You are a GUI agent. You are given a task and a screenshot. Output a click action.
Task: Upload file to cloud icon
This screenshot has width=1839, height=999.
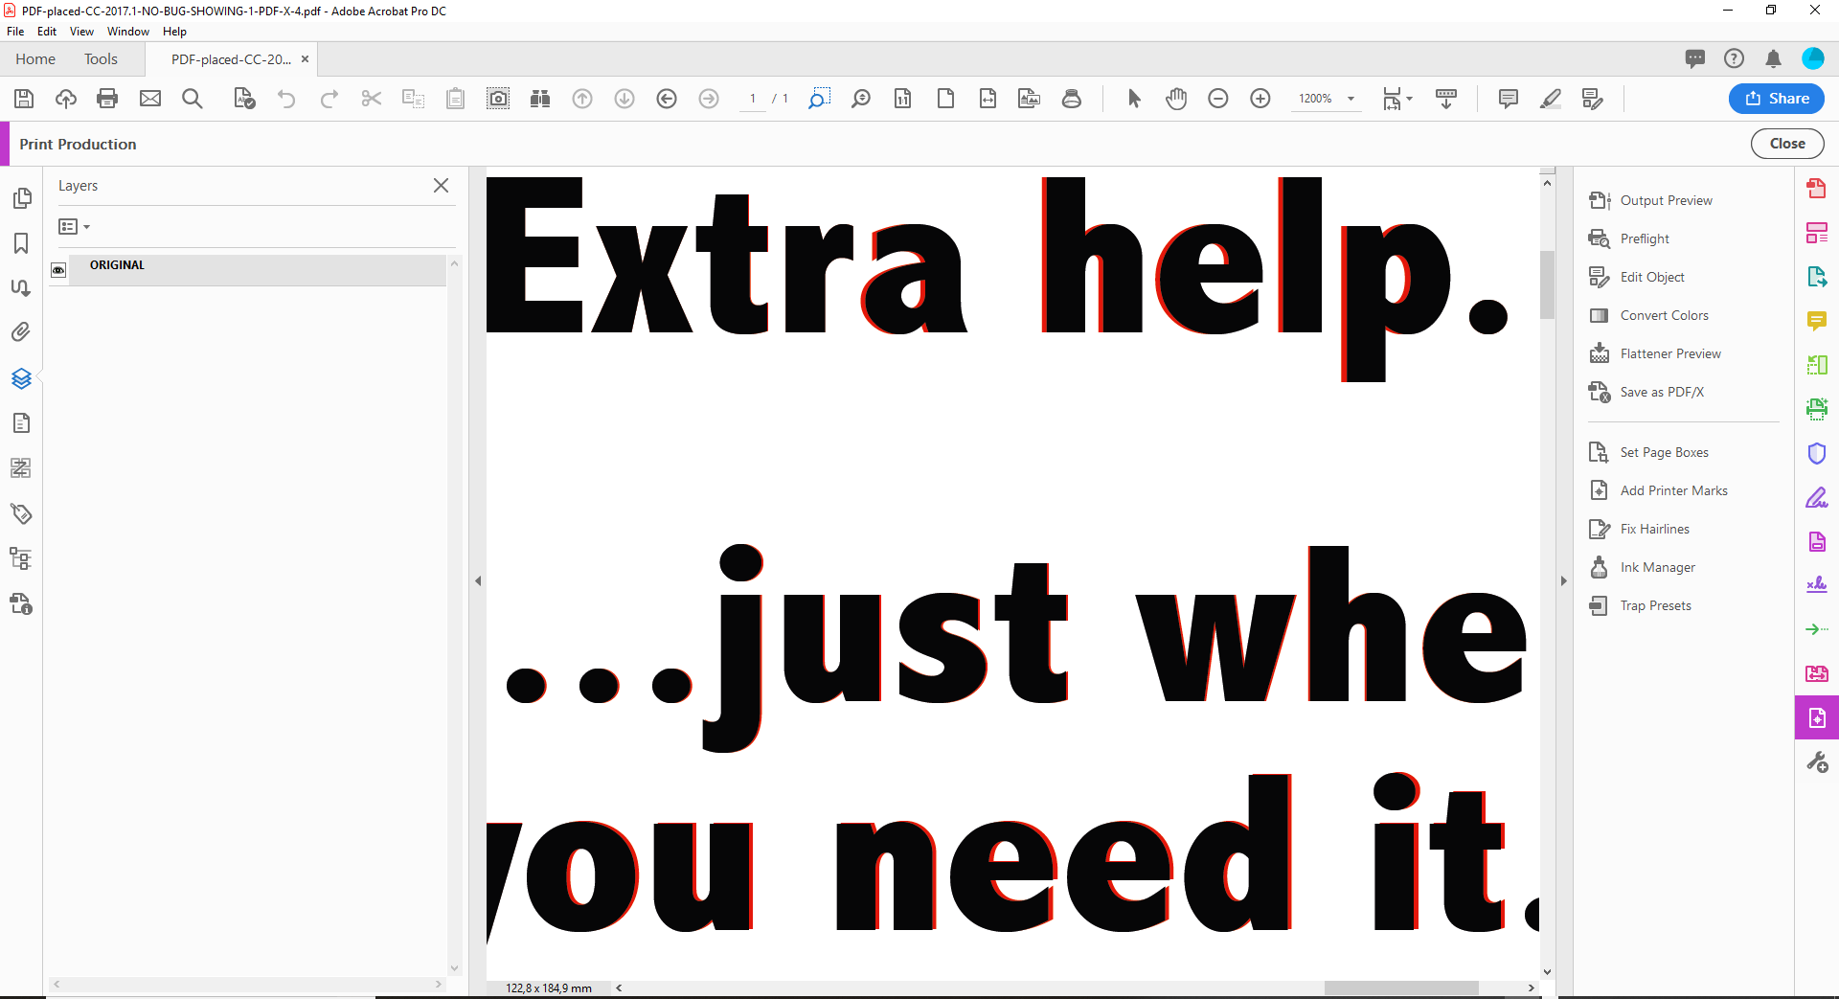click(x=66, y=99)
